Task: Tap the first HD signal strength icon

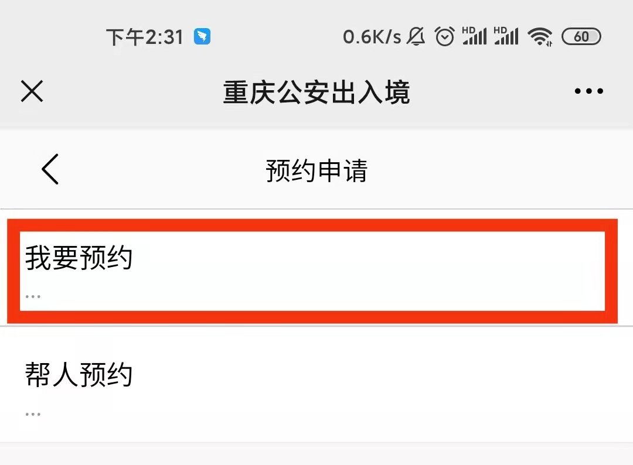Action: [474, 36]
